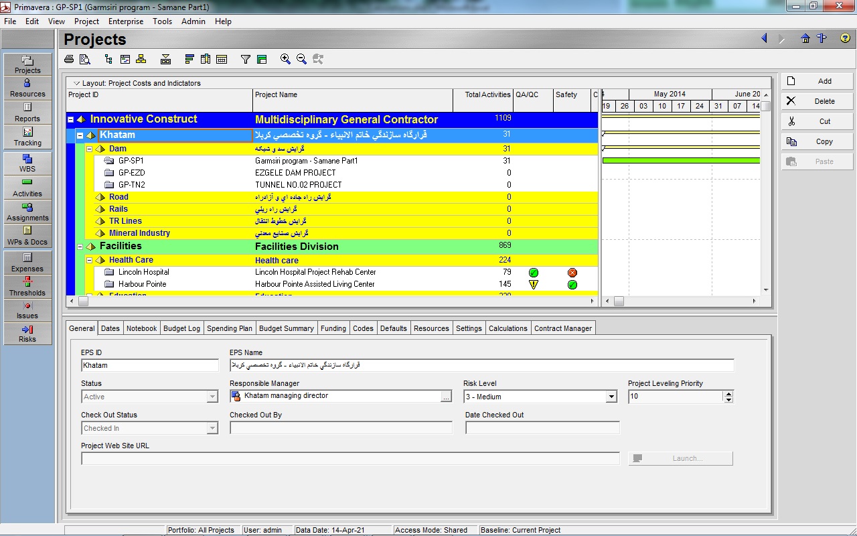This screenshot has height=536, width=857.
Task: Open Activities in the left sidebar
Action: click(27, 188)
